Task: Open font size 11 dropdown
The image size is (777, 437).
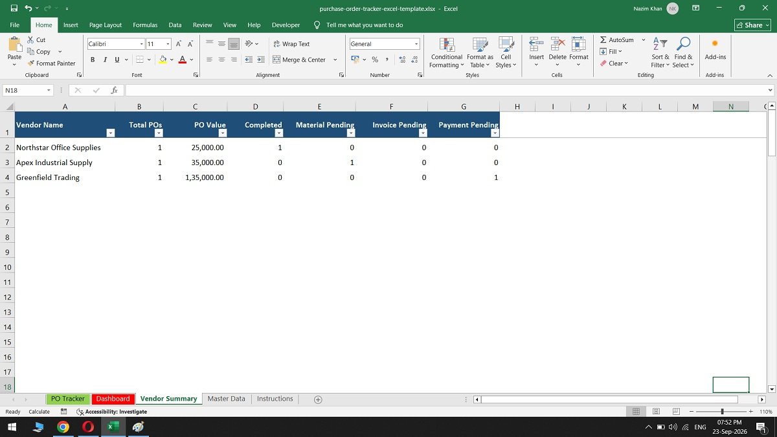Action: click(x=168, y=44)
